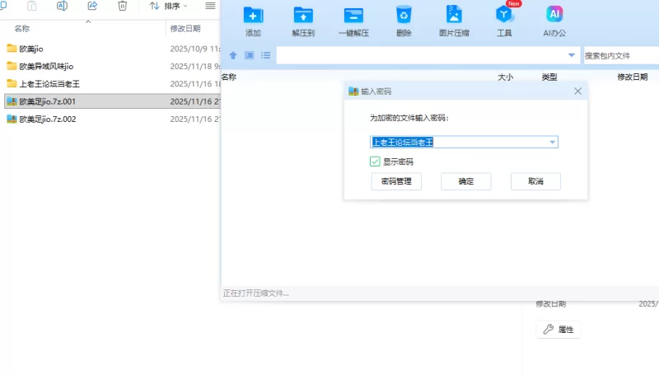This screenshot has width=659, height=375.
Task: Expand the archive path bar dropdown arrow
Action: pyautogui.click(x=572, y=55)
